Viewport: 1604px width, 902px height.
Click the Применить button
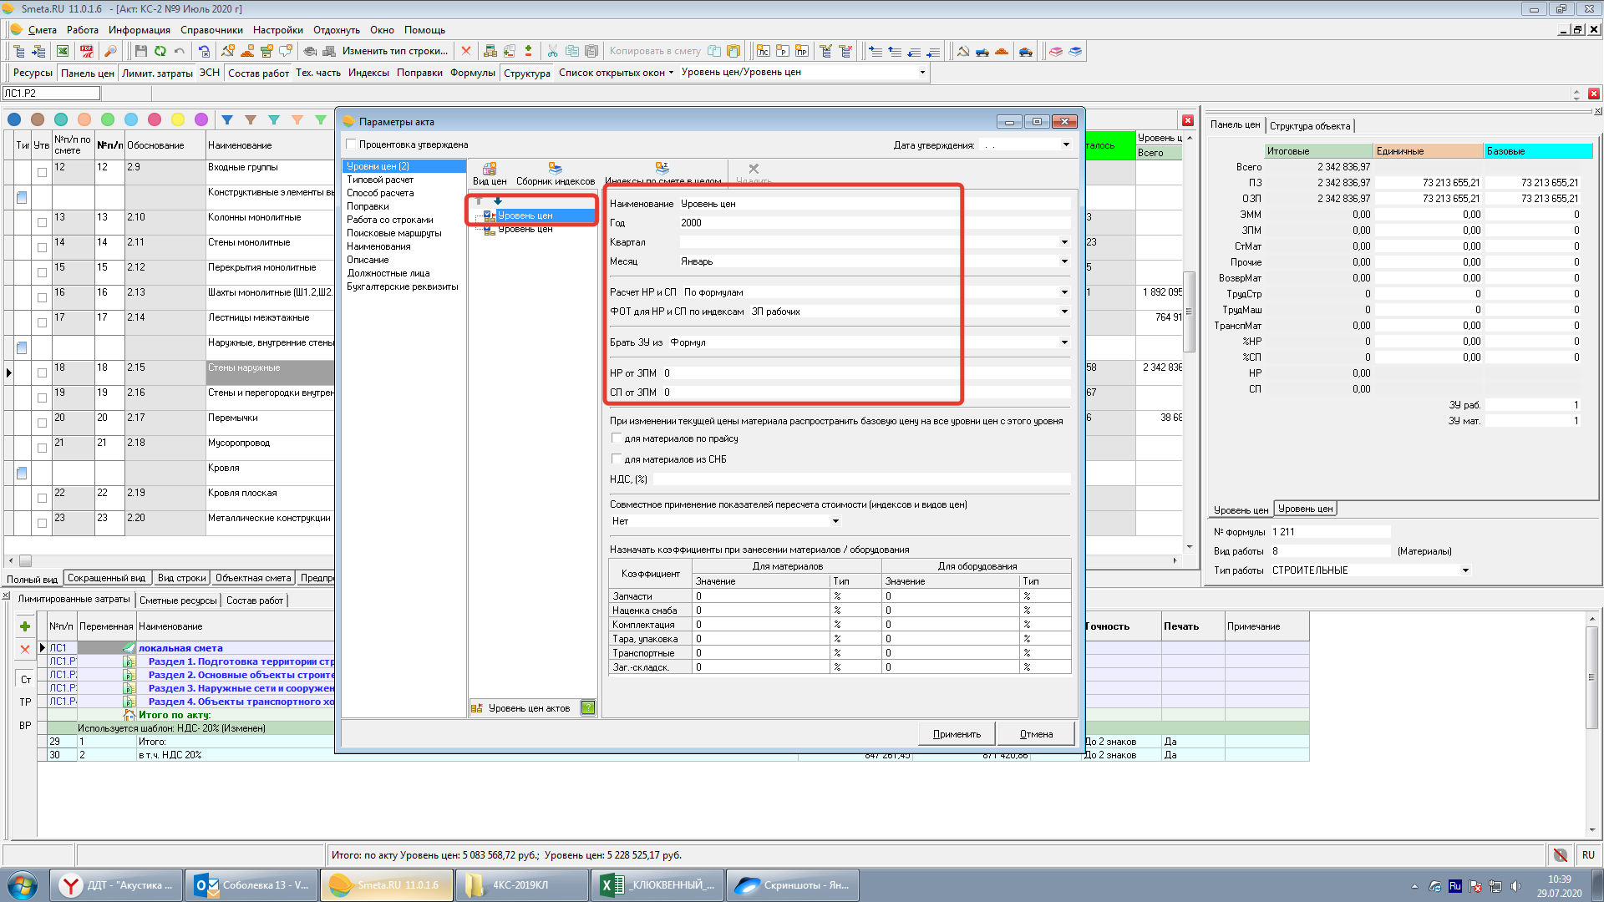(x=957, y=734)
